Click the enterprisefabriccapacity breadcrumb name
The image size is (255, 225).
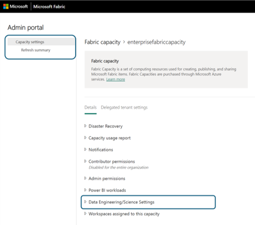click(156, 42)
